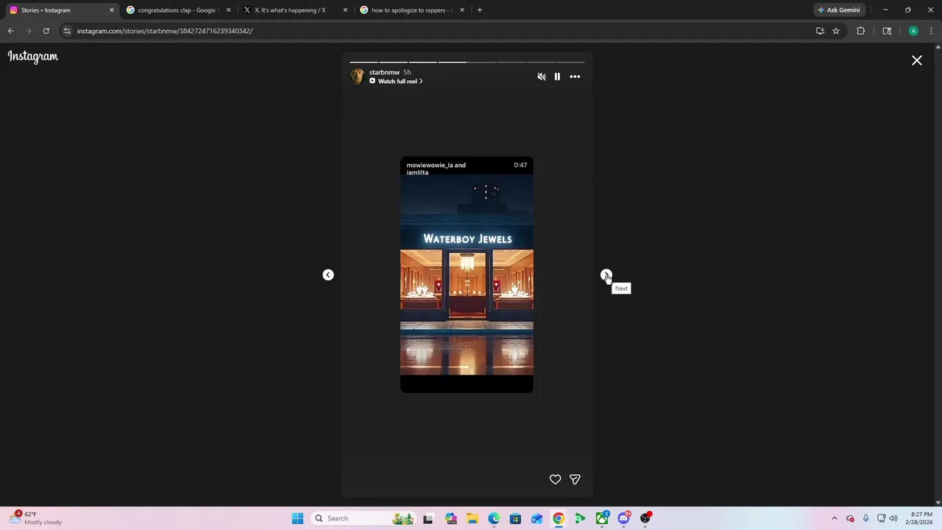Bookmark this page with the star
Image resolution: width=942 pixels, height=530 pixels.
(x=836, y=31)
